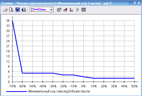Click x-axis label "20%"
The image size is (142, 96).
(x=104, y=86)
